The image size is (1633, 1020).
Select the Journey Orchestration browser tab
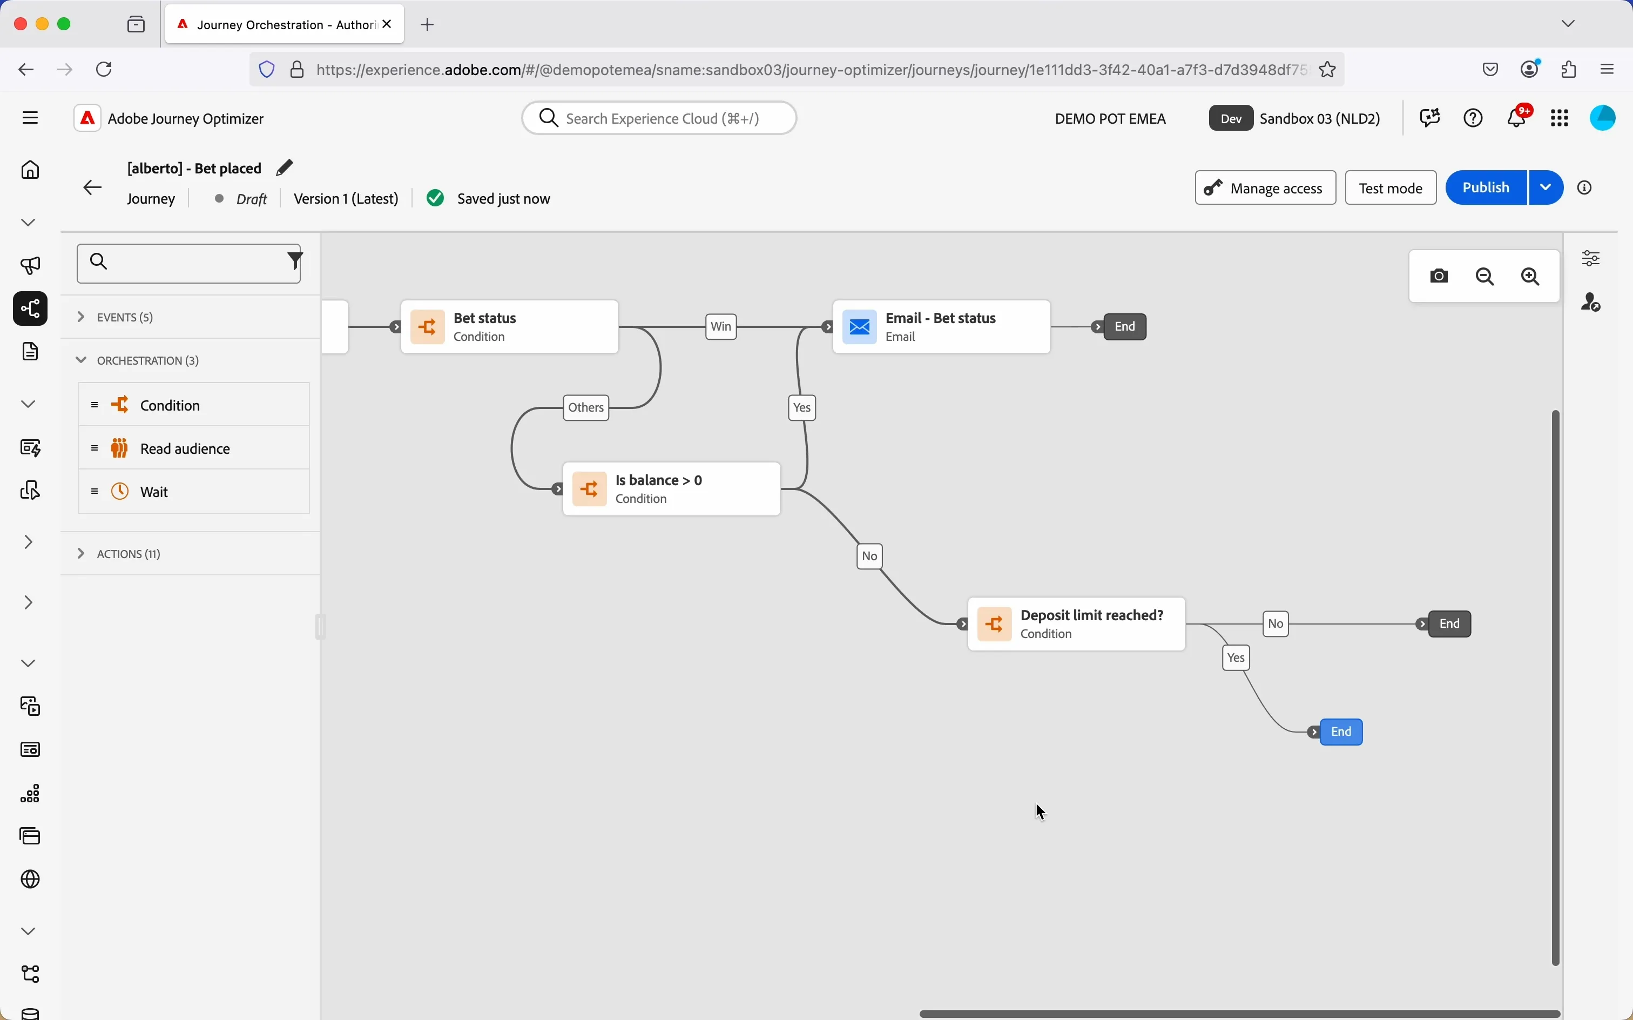point(285,25)
